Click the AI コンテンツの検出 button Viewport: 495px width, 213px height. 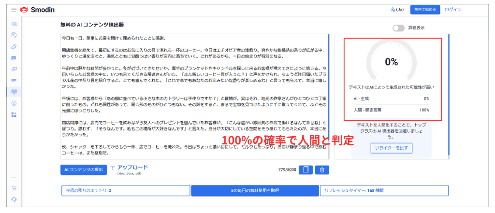[x=84, y=170]
